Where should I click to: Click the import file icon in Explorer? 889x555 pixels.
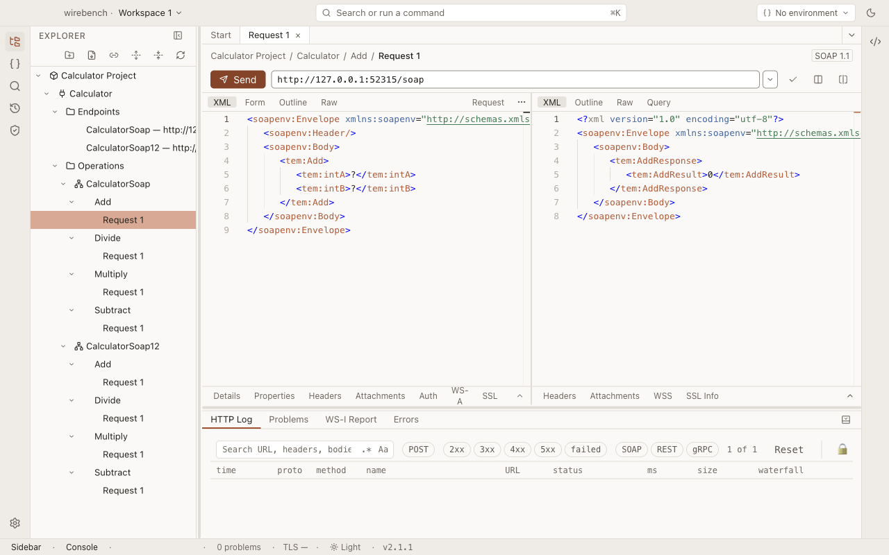[x=92, y=55]
